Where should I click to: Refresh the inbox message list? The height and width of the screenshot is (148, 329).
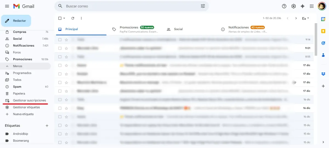pyautogui.click(x=73, y=18)
